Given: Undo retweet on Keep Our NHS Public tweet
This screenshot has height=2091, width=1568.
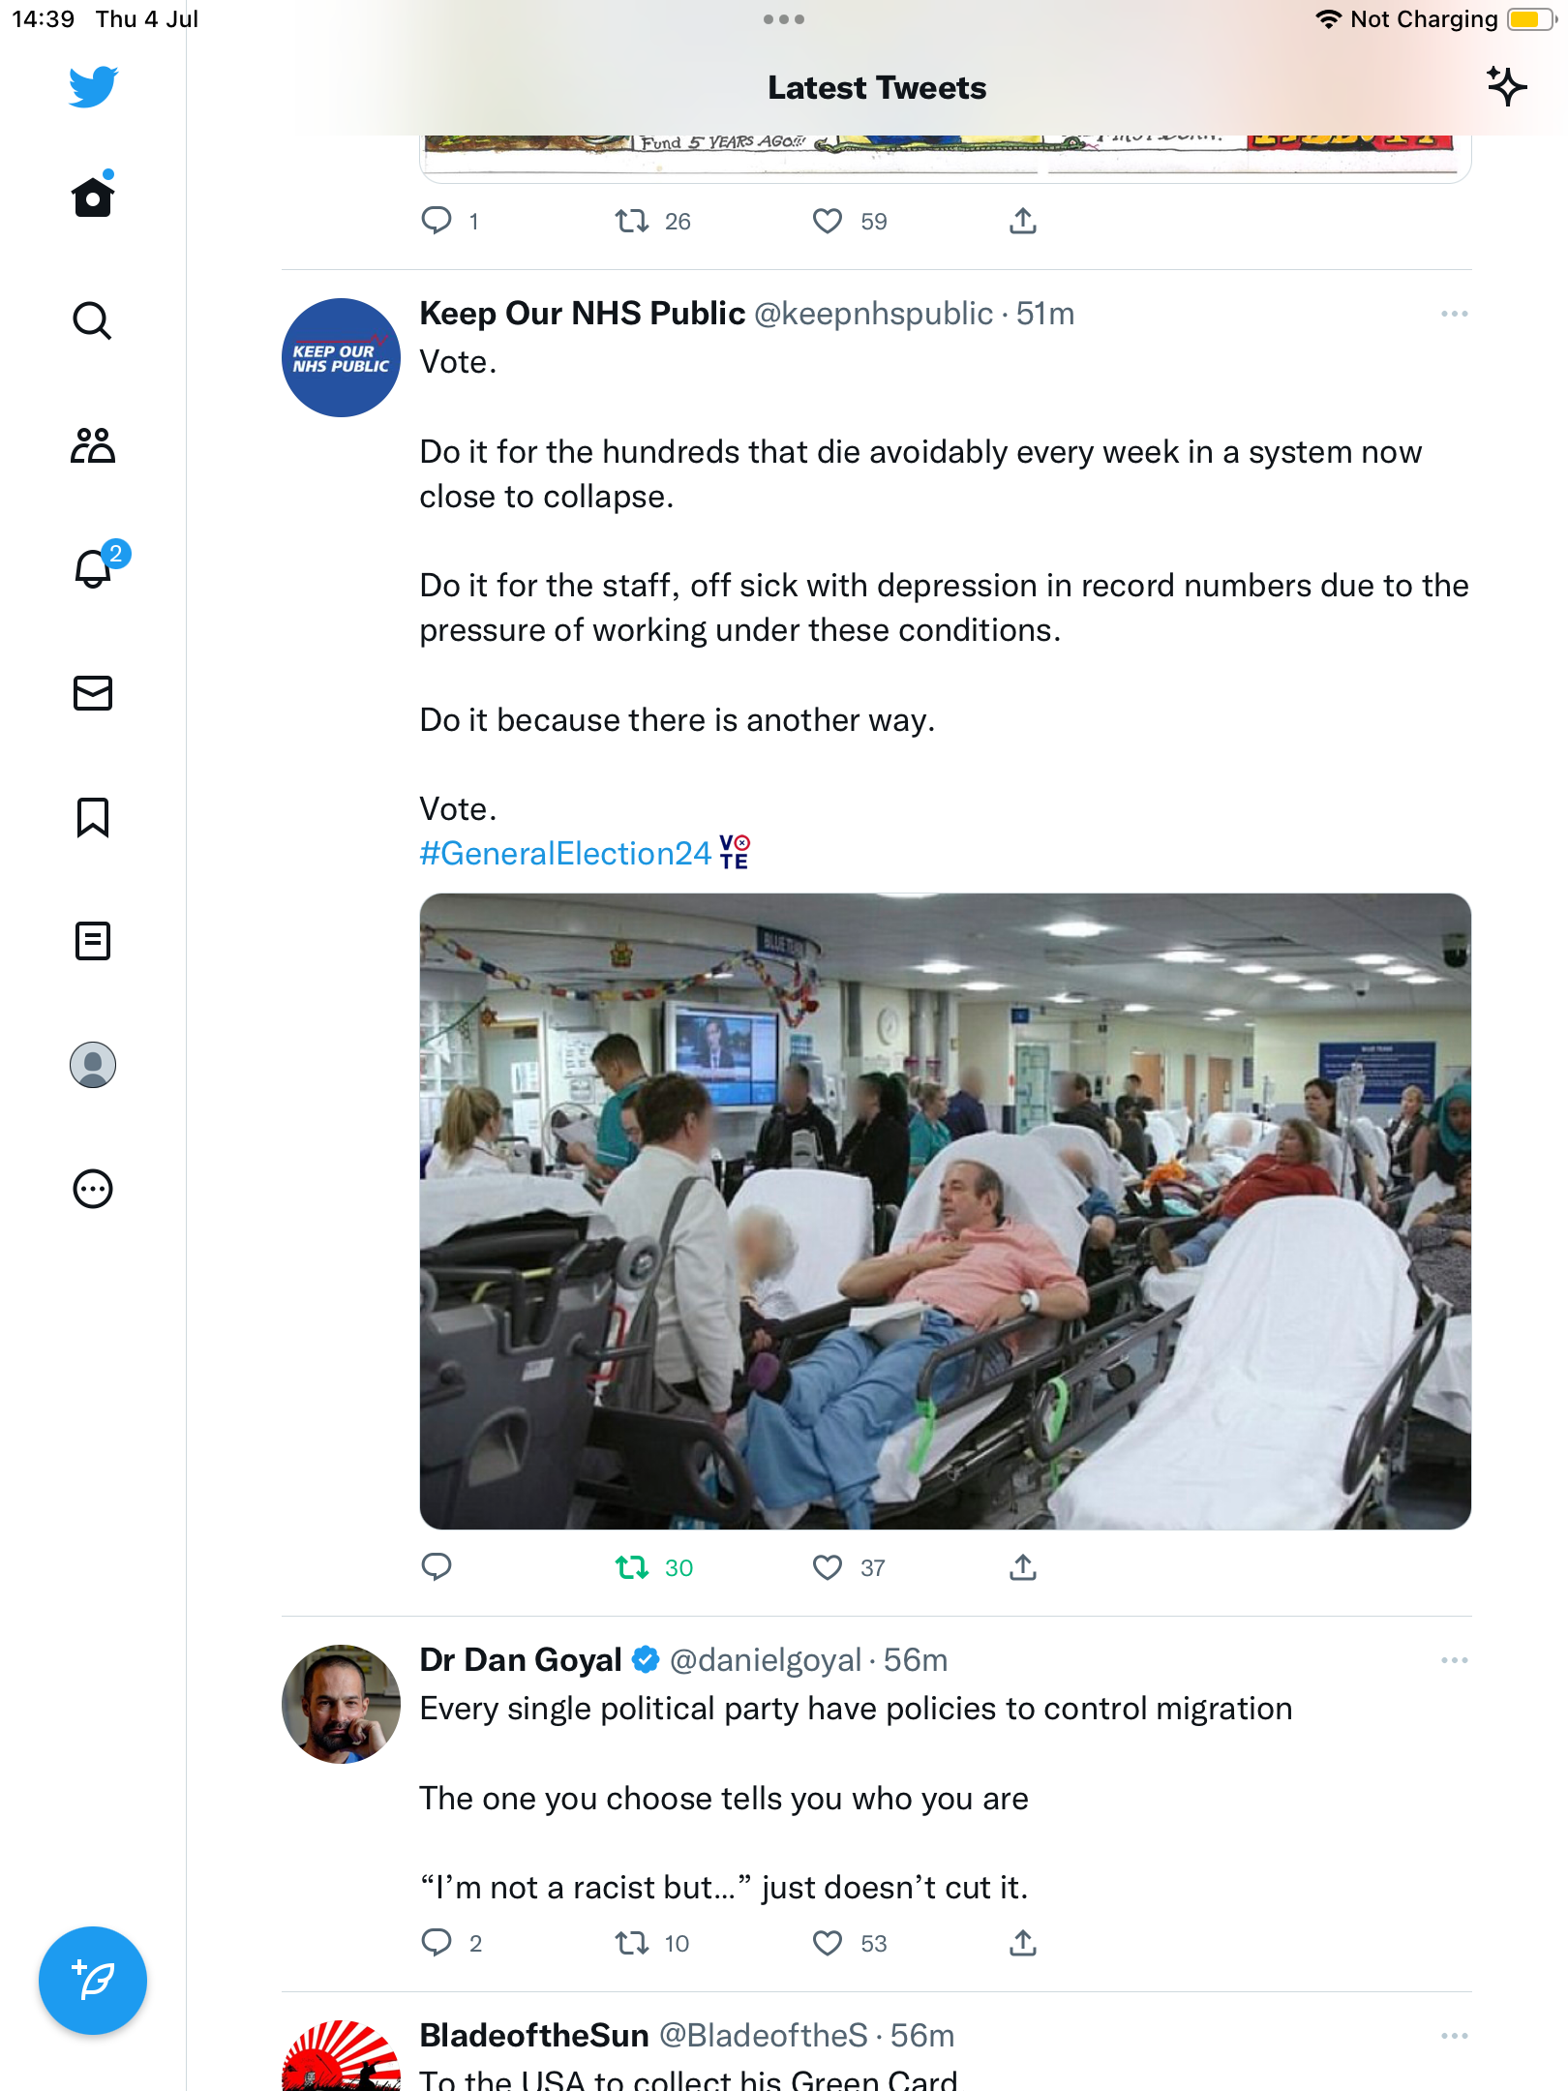Looking at the screenshot, I should point(633,1567).
